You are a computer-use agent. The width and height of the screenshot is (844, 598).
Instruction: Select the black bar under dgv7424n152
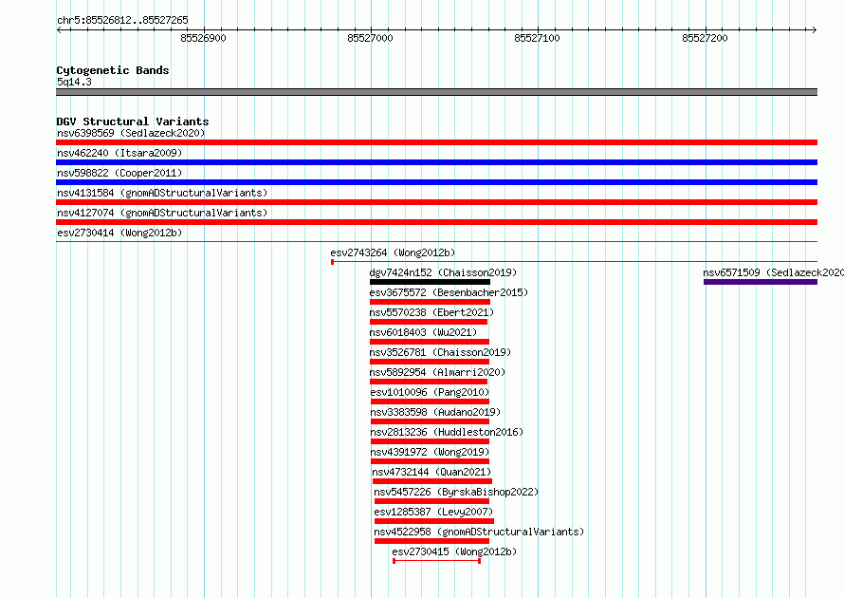431,282
